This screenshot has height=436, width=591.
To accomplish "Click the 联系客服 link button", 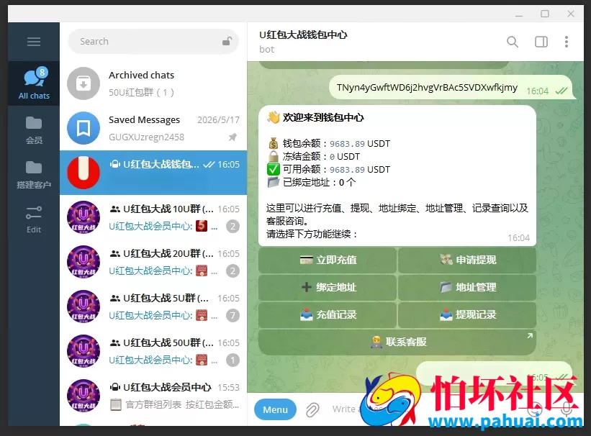I will (x=397, y=342).
